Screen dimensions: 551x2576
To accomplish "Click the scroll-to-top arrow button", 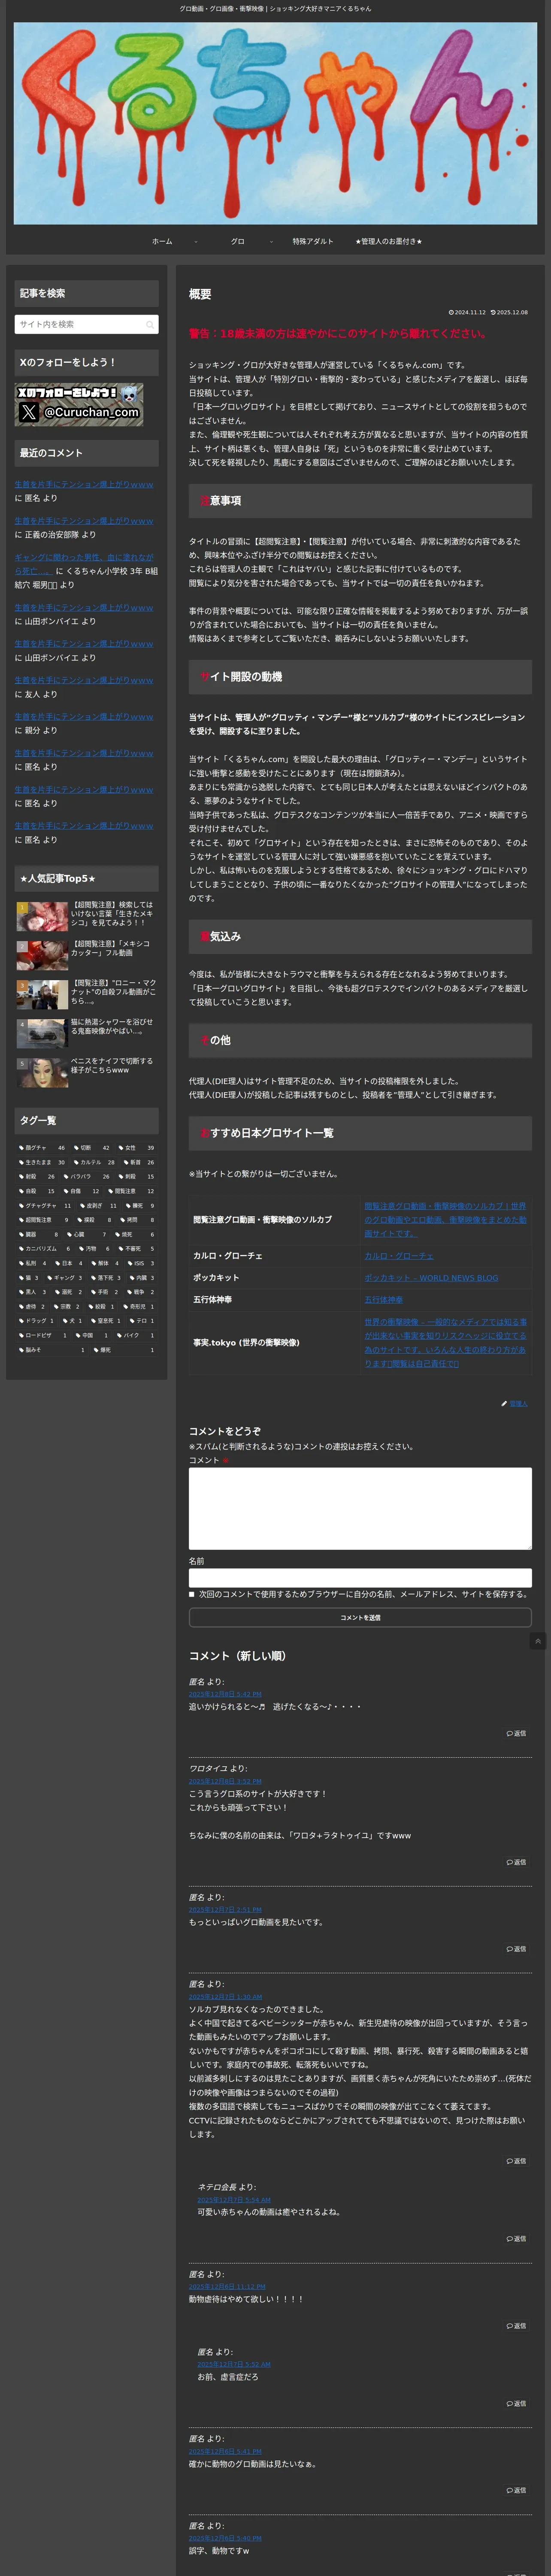I will click(x=538, y=1641).
